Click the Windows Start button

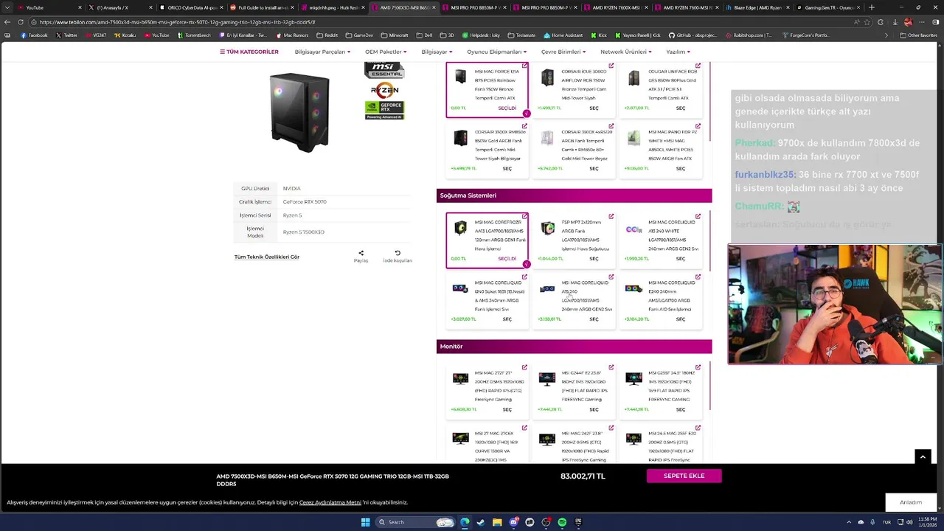click(365, 522)
